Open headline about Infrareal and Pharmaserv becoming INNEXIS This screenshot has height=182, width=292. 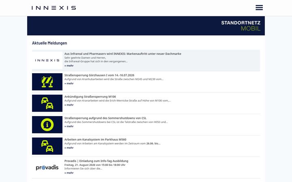pos(123,54)
